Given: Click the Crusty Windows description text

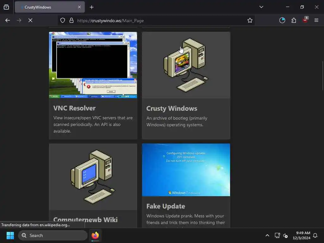Looking at the screenshot, I should point(177,121).
